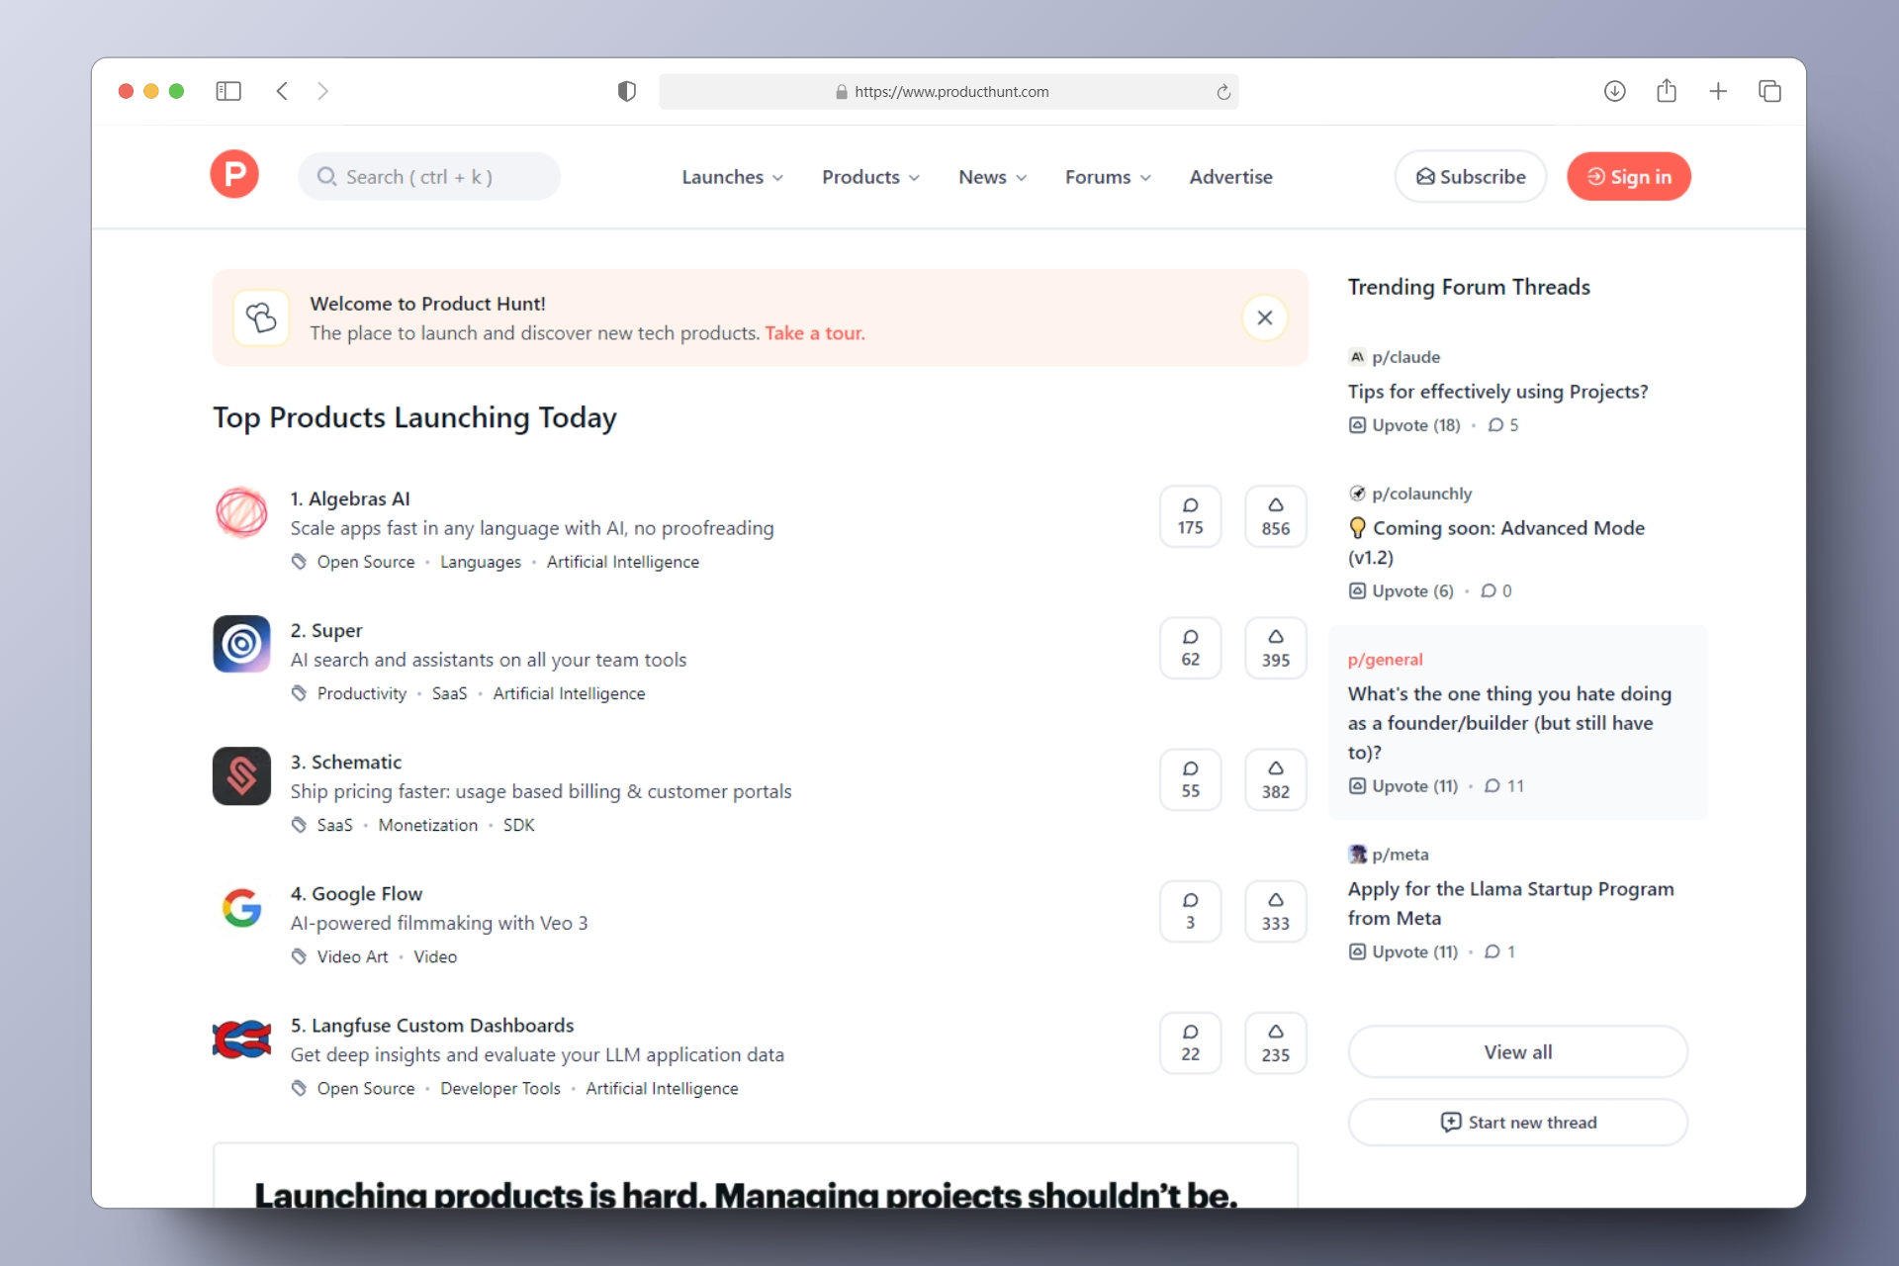1899x1266 pixels.
Task: Open the Langfuse Custom Dashboards title
Action: click(x=432, y=1025)
